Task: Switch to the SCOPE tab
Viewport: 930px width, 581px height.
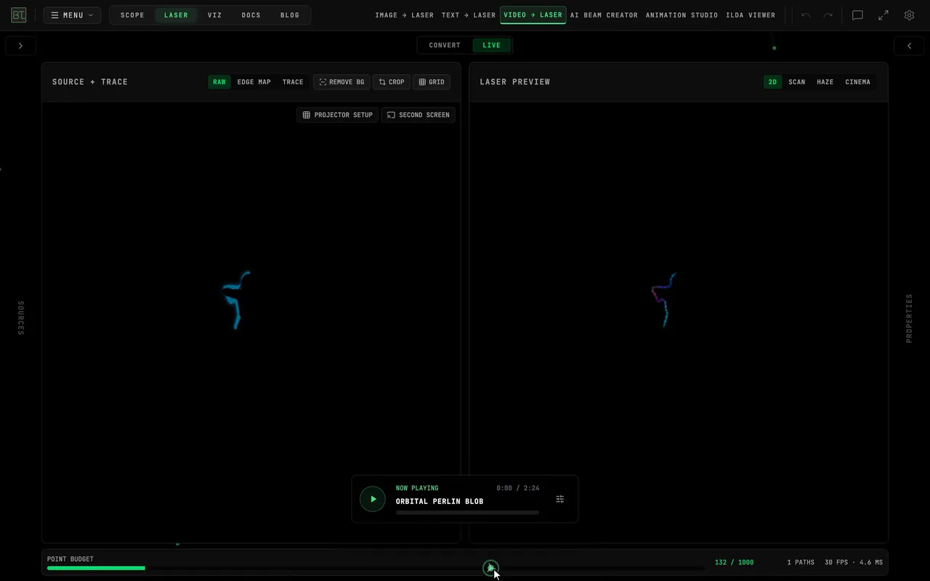Action: [x=132, y=15]
